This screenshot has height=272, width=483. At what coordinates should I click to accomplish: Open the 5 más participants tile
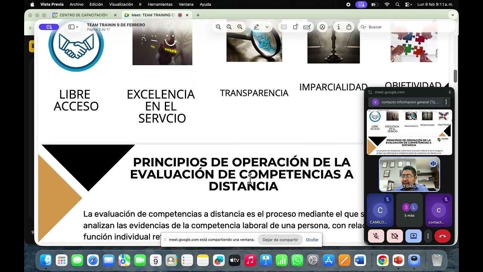[409, 210]
